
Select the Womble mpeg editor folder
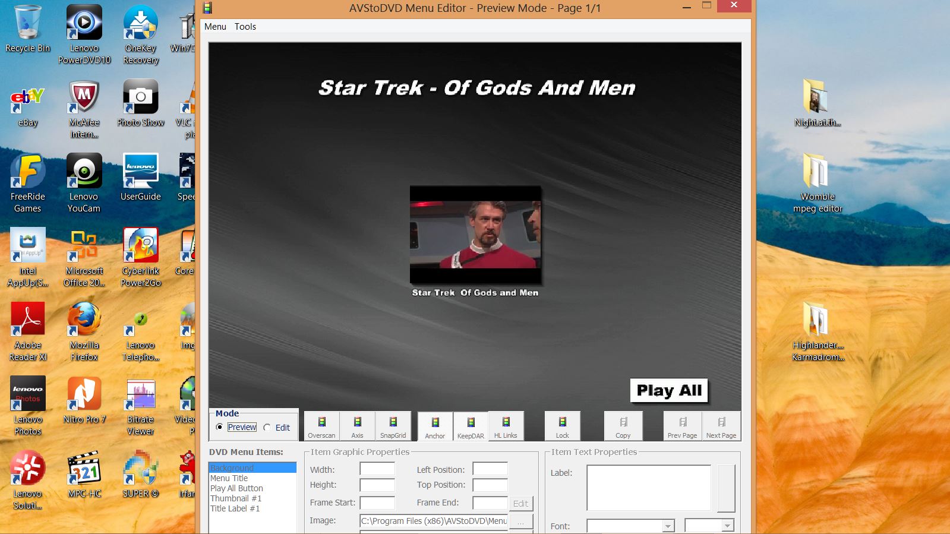tap(818, 183)
